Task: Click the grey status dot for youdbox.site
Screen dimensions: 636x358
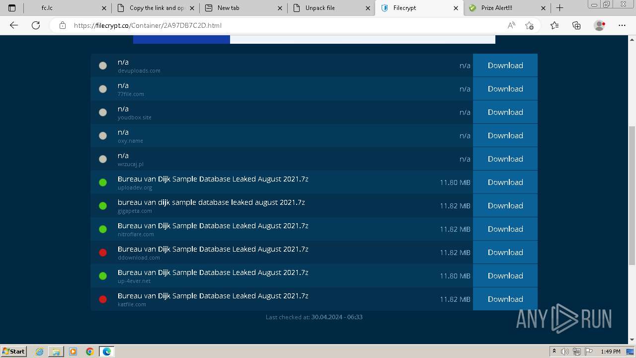Action: [x=103, y=112]
